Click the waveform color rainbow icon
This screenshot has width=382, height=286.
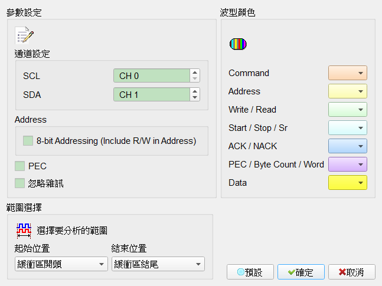coord(238,44)
